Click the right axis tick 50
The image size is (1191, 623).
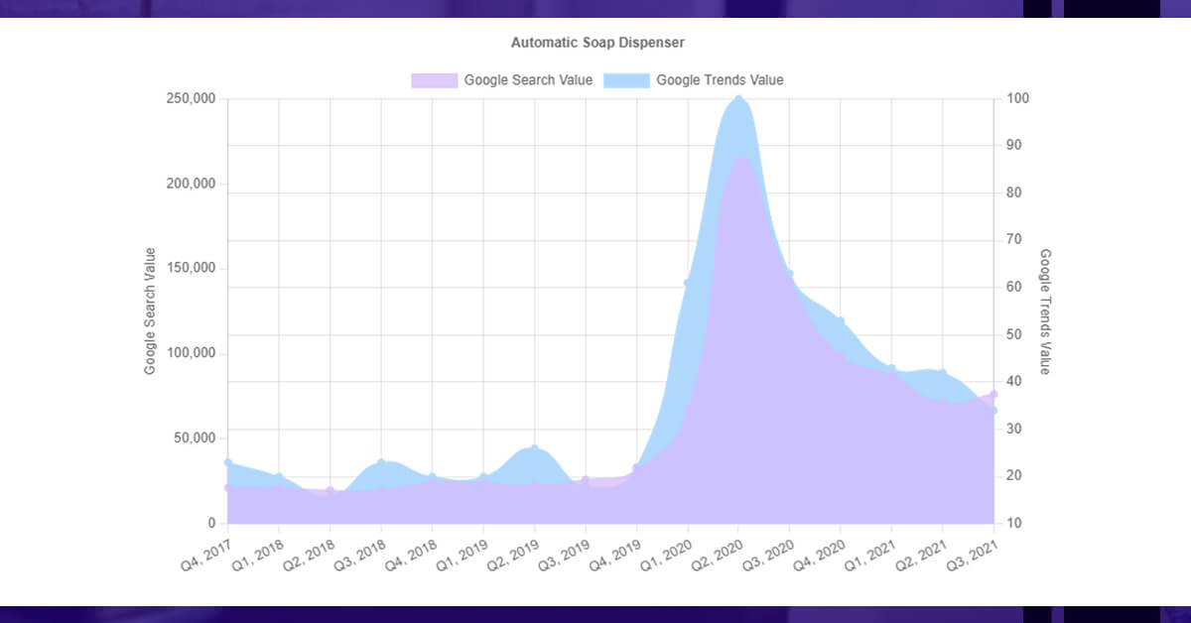1014,334
